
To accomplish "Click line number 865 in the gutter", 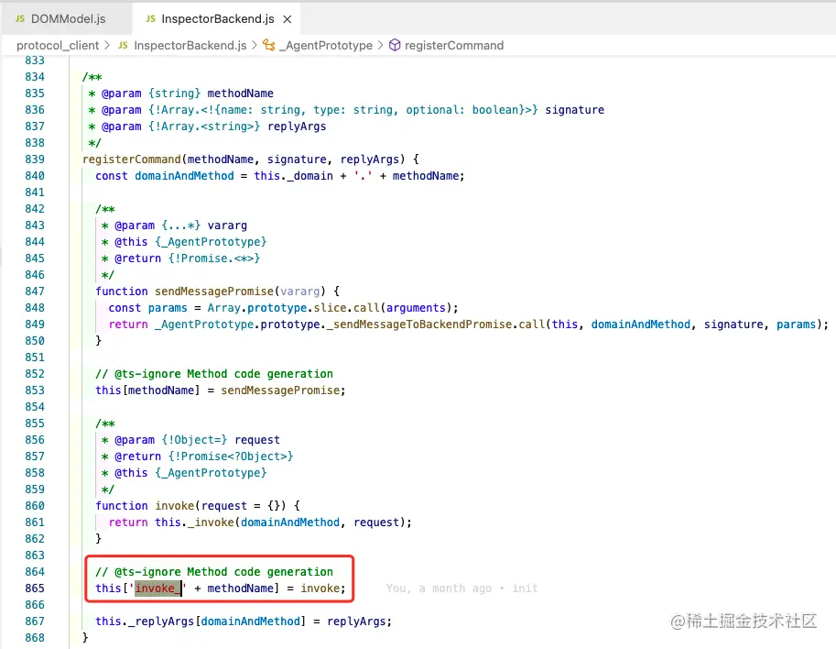I will pyautogui.click(x=35, y=588).
